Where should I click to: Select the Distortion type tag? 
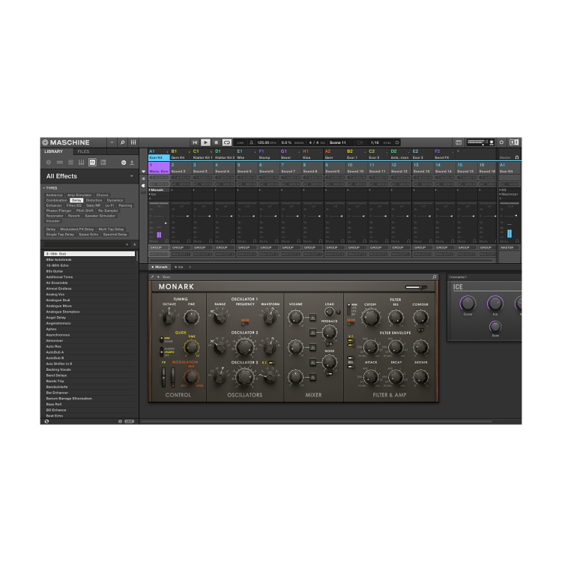tap(94, 200)
